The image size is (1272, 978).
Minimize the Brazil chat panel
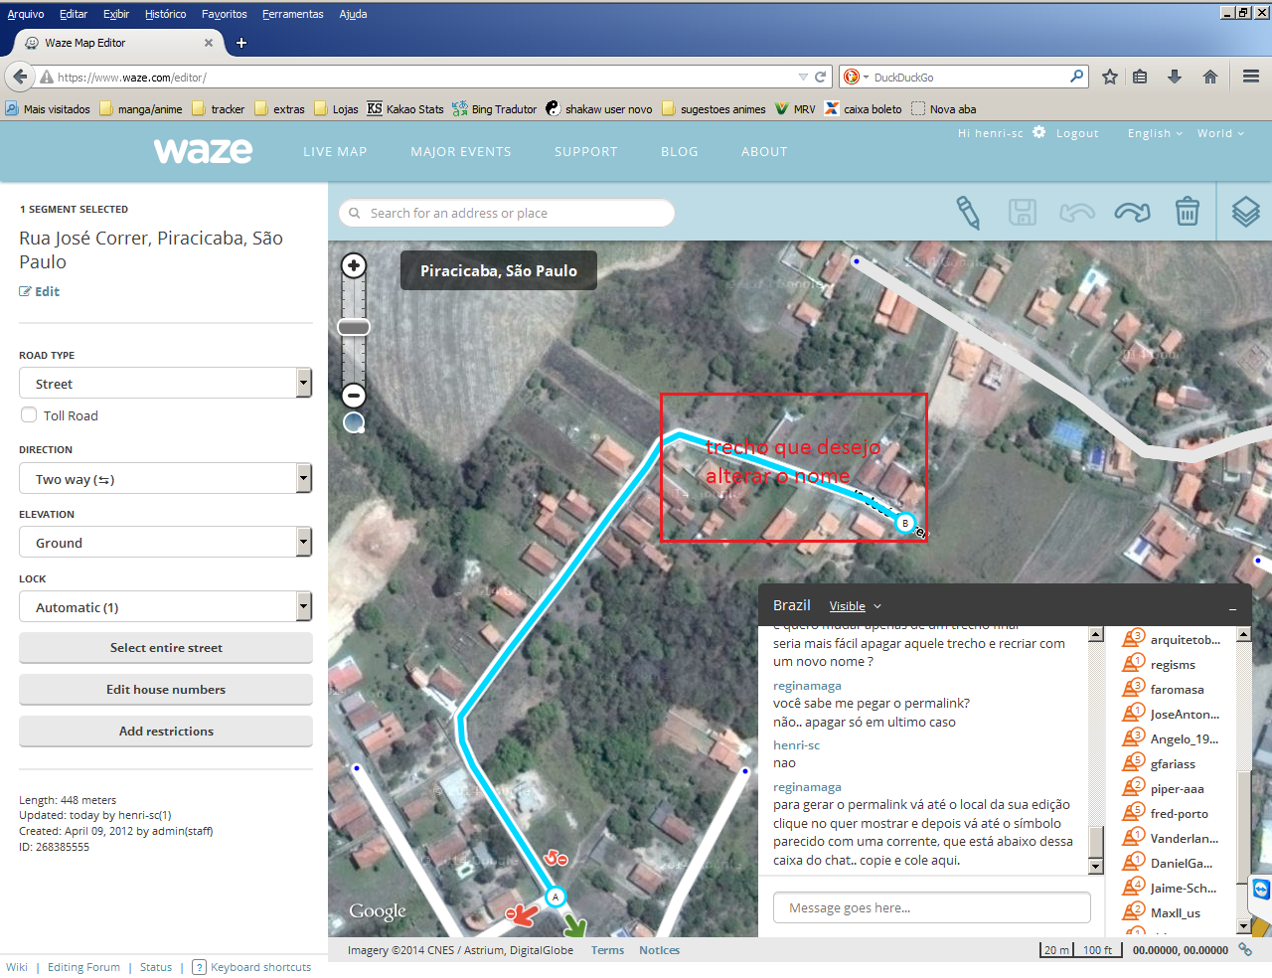[x=1232, y=606]
